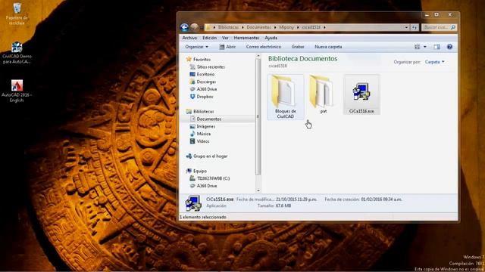Toggle the preview pane icon
Image resolution: width=485 pixels, height=272 pixels.
coord(436,47)
